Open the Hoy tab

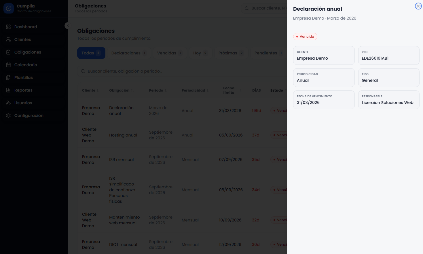(200, 53)
